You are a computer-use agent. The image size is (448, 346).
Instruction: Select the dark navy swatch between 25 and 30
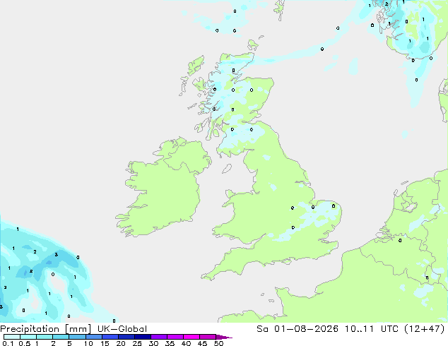(x=143, y=337)
